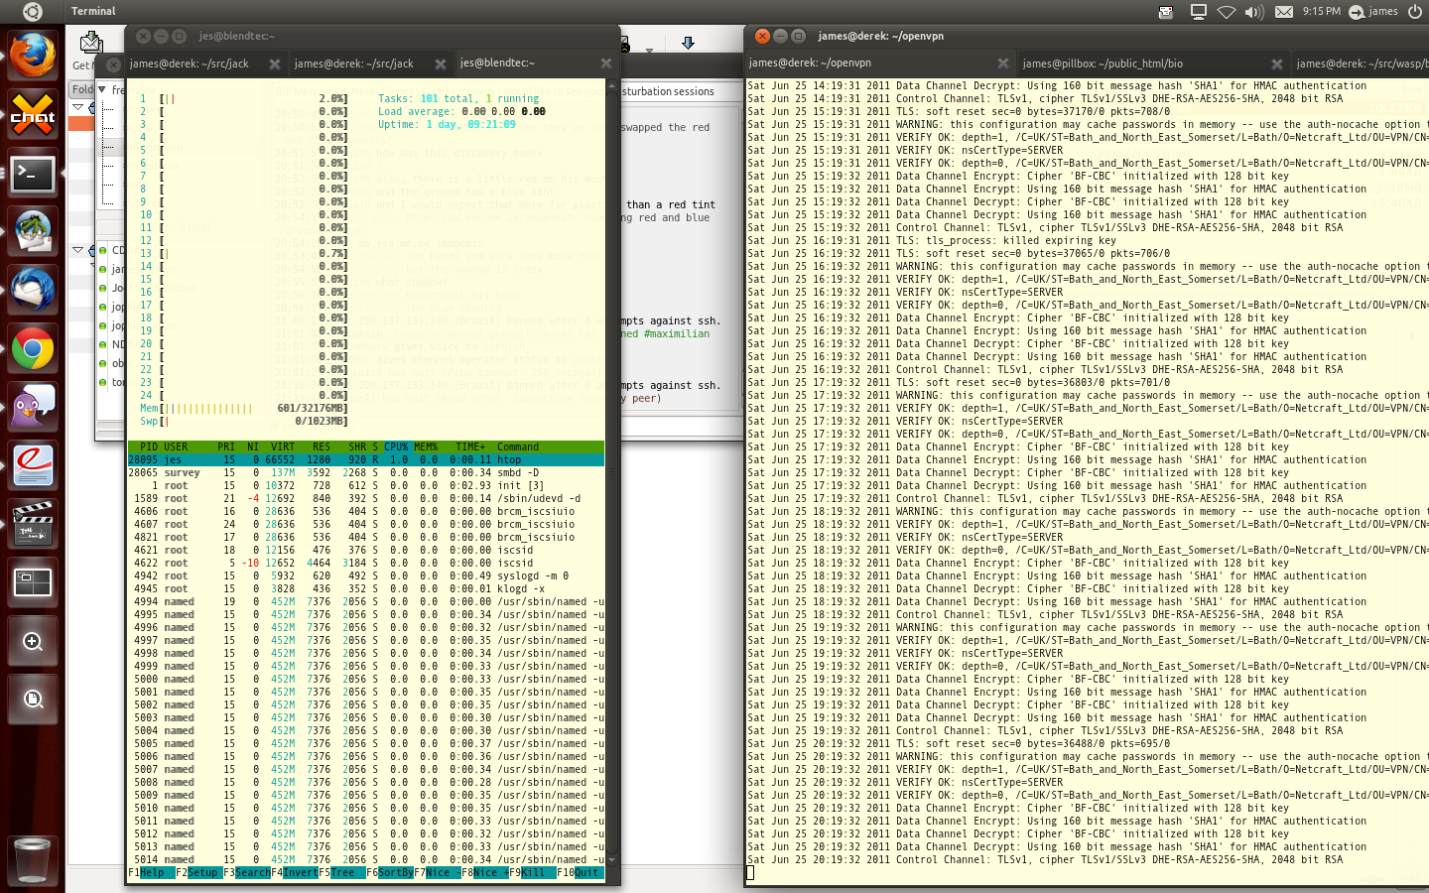Open XChat from the launcher
The width and height of the screenshot is (1429, 893).
[32, 115]
